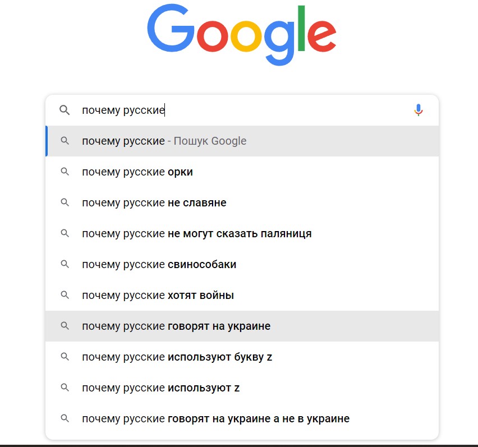The height and width of the screenshot is (447, 478).
Task: Choose the 'почему русские используют z' suggestion
Action: [x=160, y=388]
